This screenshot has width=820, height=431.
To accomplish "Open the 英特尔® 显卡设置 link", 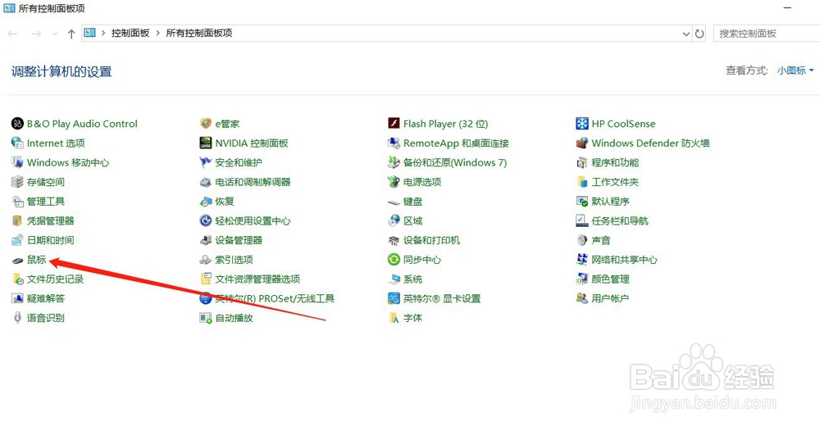I will pyautogui.click(x=441, y=298).
